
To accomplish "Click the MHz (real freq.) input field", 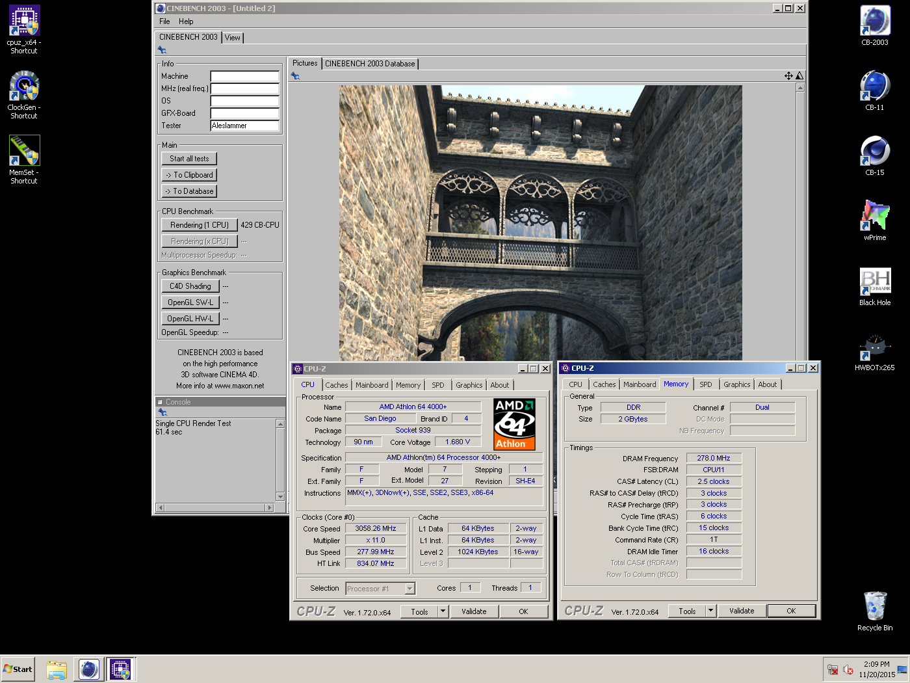I will pyautogui.click(x=245, y=88).
